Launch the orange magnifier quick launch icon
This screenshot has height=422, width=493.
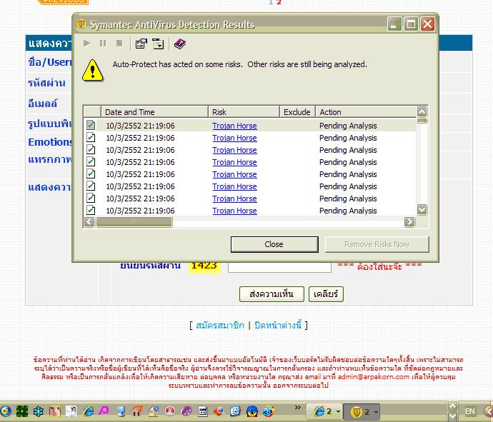pyautogui.click(x=219, y=411)
